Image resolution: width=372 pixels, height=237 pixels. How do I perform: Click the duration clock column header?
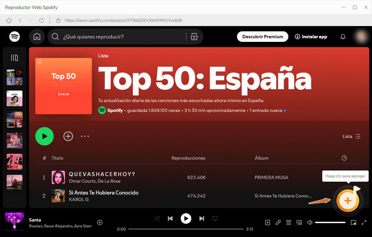click(x=344, y=158)
